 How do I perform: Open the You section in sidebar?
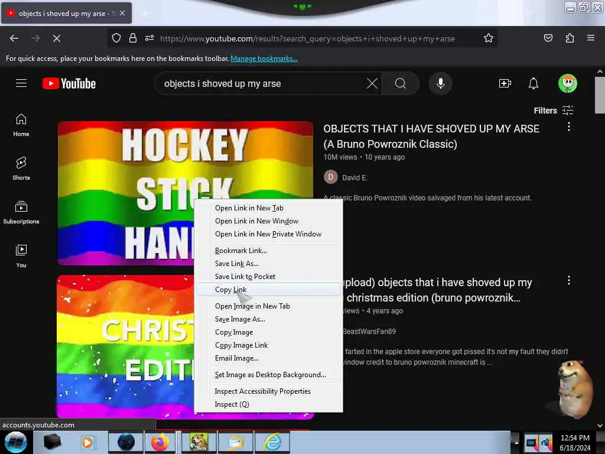[x=21, y=256]
